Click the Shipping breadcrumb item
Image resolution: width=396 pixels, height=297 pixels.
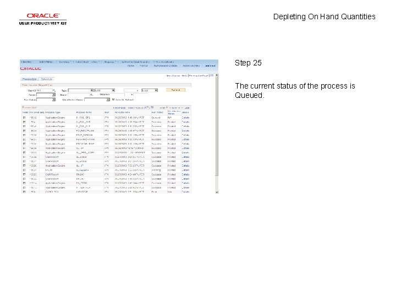tap(109, 62)
